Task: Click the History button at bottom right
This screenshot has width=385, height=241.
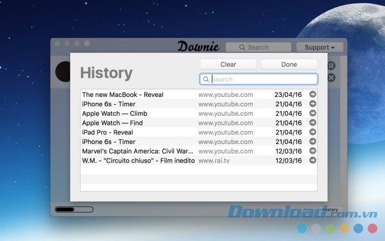Action: coord(330,210)
